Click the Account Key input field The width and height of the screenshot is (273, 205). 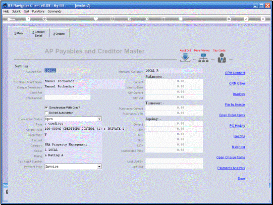coord(68,71)
